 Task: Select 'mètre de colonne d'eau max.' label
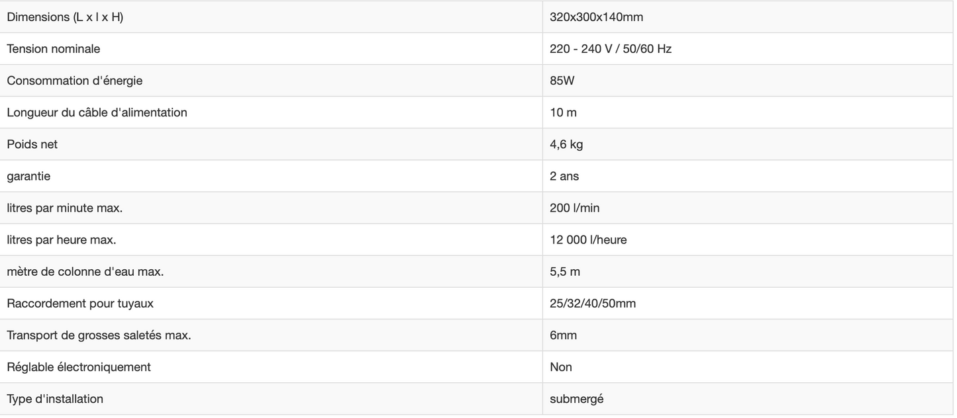(x=85, y=271)
